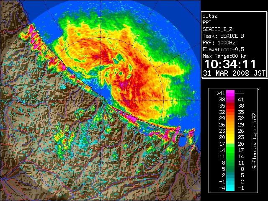Click the 'SEAICE_B_Z' product name
Viewport: 268px width, 201px height.
point(217,29)
